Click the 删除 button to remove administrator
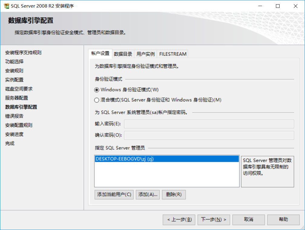Viewport: 305px width, 230px height. (174, 195)
